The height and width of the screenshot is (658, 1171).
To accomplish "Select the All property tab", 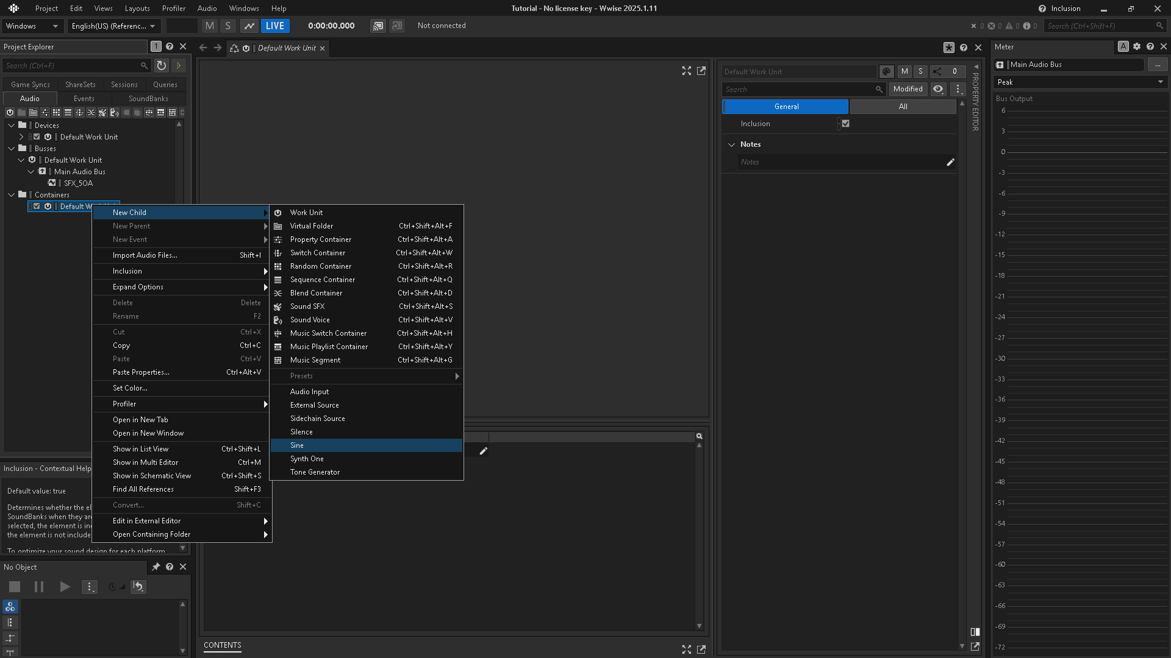I will [903, 107].
